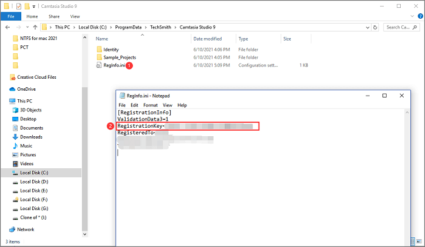Open the RegInfo.ini file
This screenshot has height=247, width=425.
click(x=114, y=65)
